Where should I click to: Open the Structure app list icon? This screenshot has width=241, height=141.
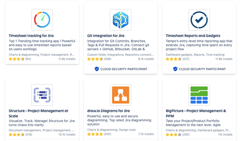[x=42, y=95]
